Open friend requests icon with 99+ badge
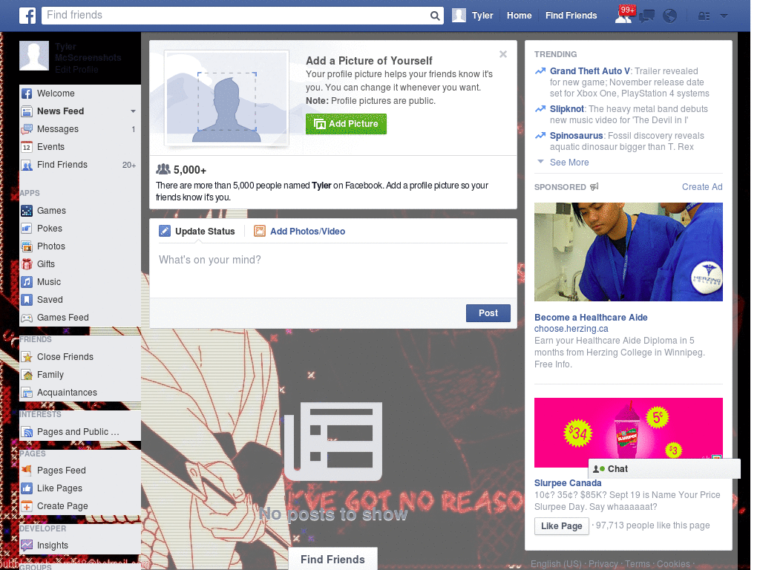This screenshot has height=570, width=760. point(623,16)
